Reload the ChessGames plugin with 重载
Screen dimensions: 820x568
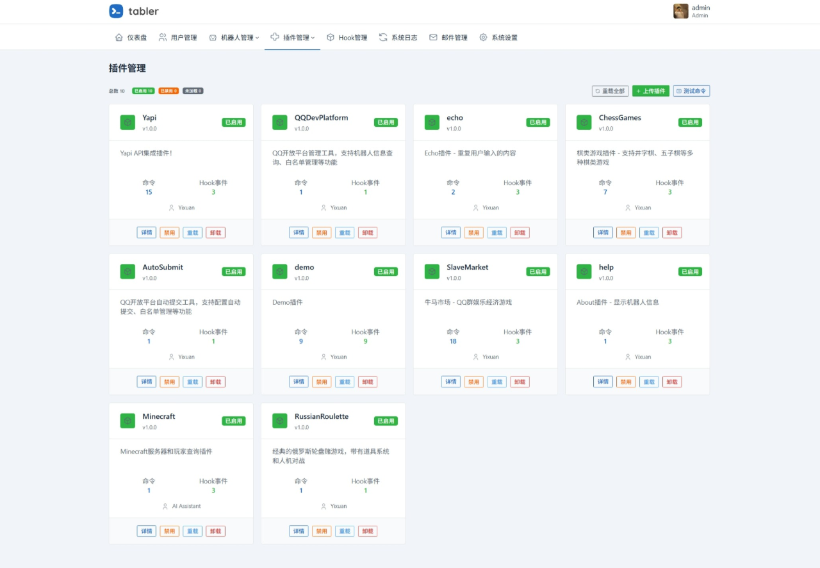point(649,232)
